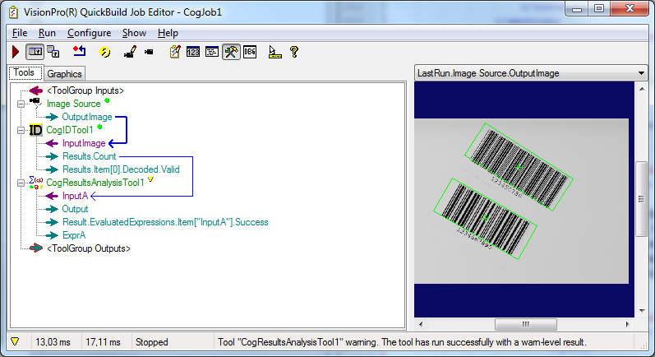Click the red paintbrush toolbar icon
This screenshot has height=357, width=655.
click(129, 52)
